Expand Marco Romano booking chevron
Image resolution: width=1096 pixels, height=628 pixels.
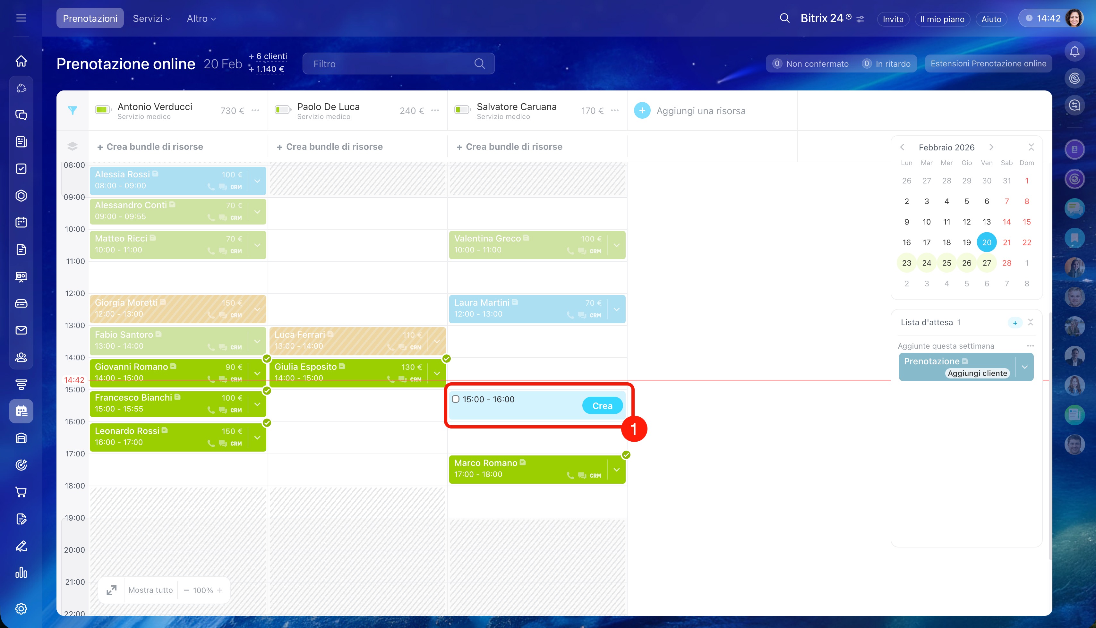tap(616, 469)
